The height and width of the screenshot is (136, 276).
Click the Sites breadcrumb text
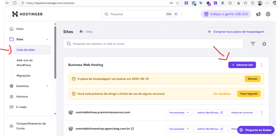click(89, 32)
